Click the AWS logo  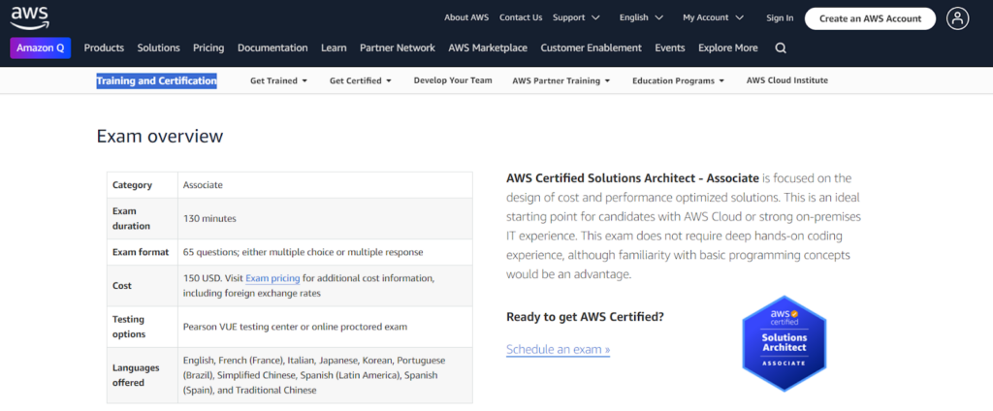29,17
